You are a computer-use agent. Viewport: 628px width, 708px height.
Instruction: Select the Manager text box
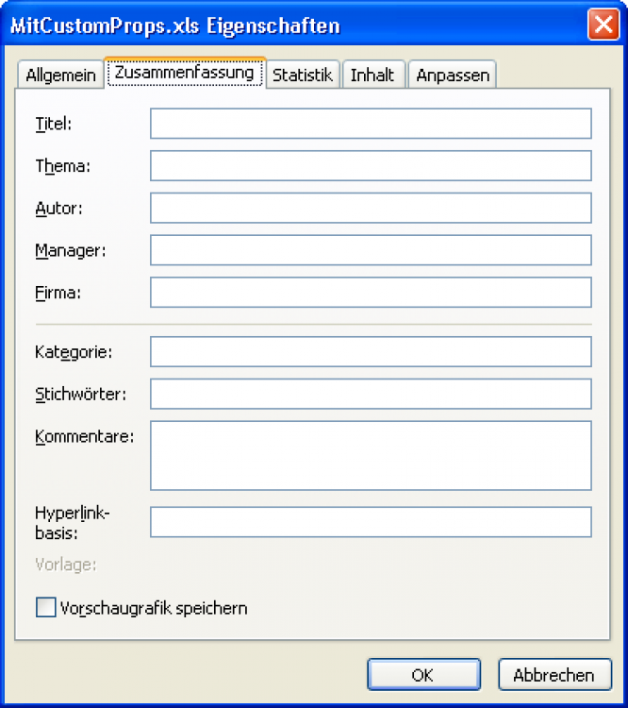click(x=371, y=250)
